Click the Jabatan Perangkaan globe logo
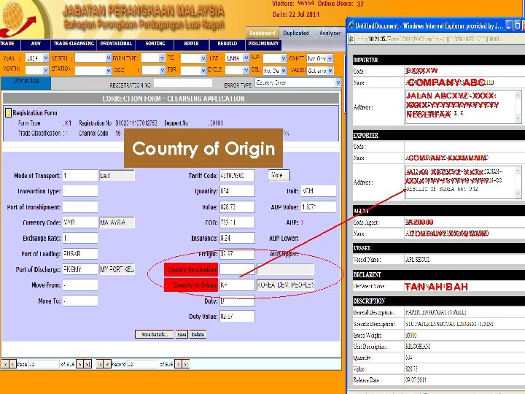525x394 pixels. click(x=18, y=18)
